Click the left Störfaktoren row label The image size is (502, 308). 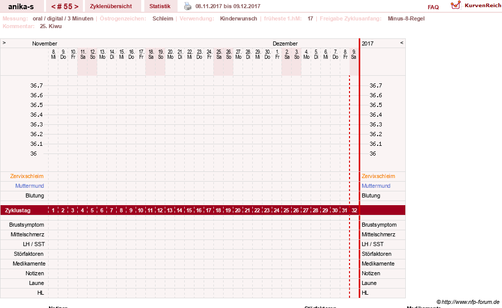30,254
